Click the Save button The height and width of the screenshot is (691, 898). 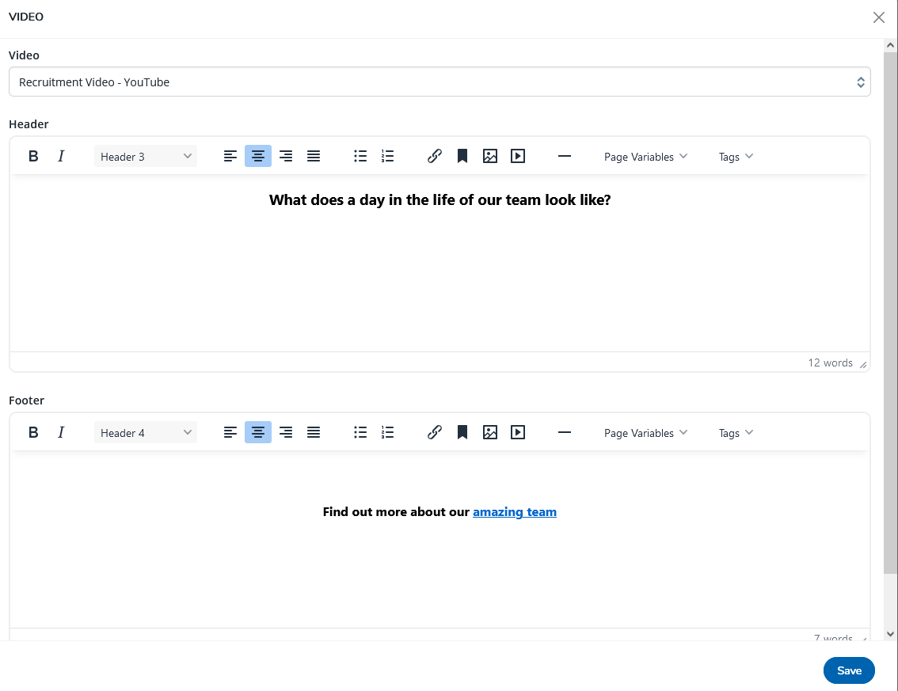849,670
